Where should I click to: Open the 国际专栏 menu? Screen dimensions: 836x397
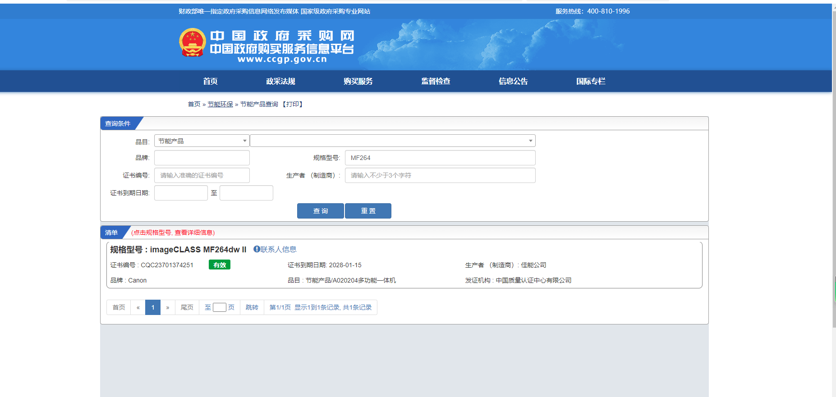(591, 81)
